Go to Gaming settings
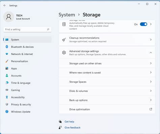Viewport: 160px width, 134px height. tap(27, 90)
